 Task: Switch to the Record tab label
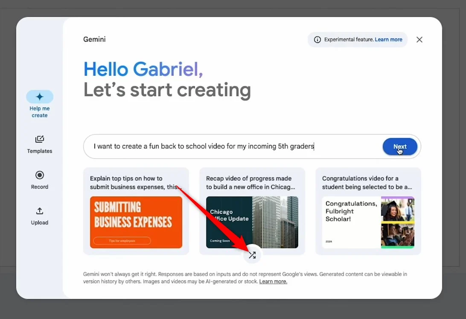(40, 187)
